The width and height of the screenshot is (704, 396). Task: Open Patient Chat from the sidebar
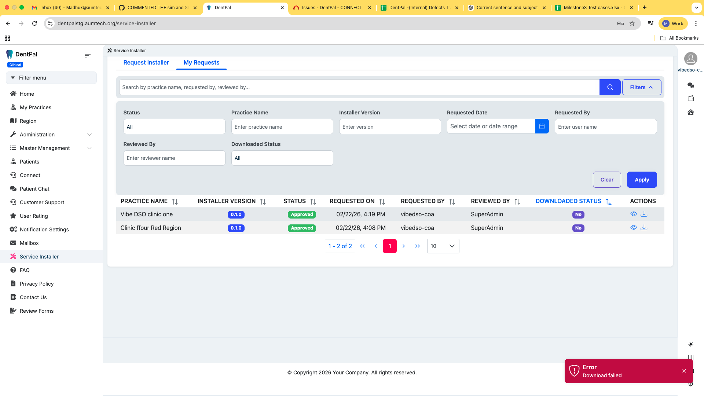(x=34, y=189)
